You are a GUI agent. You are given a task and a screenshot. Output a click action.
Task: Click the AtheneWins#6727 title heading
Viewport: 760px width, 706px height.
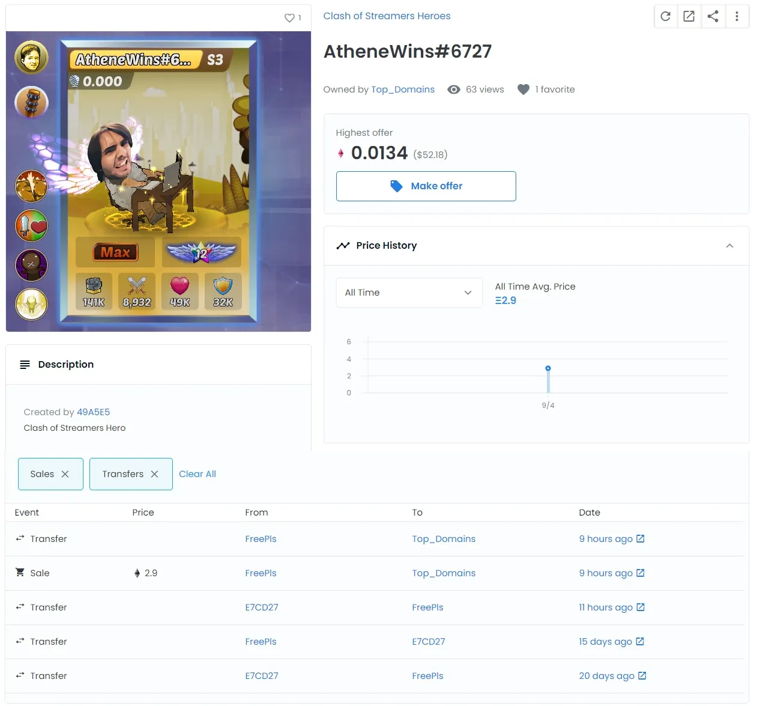tap(408, 52)
